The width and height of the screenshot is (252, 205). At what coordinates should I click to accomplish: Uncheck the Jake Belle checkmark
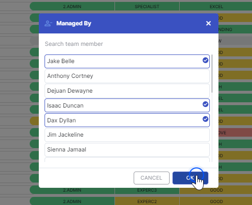tap(206, 60)
